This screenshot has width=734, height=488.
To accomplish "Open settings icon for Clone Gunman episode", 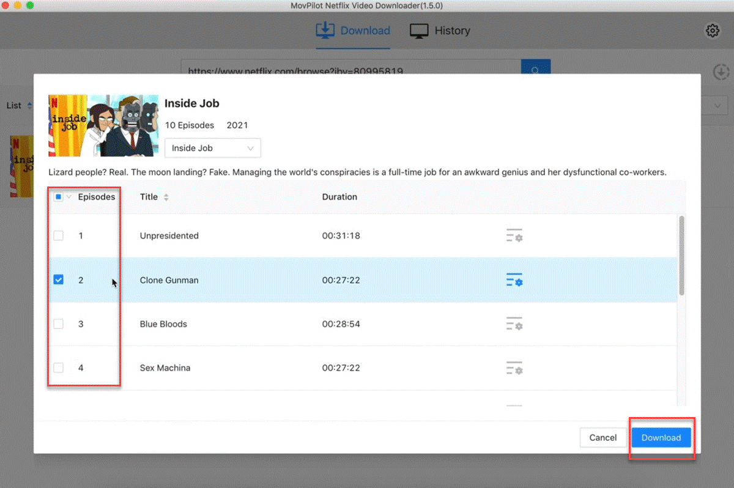I will [x=514, y=280].
